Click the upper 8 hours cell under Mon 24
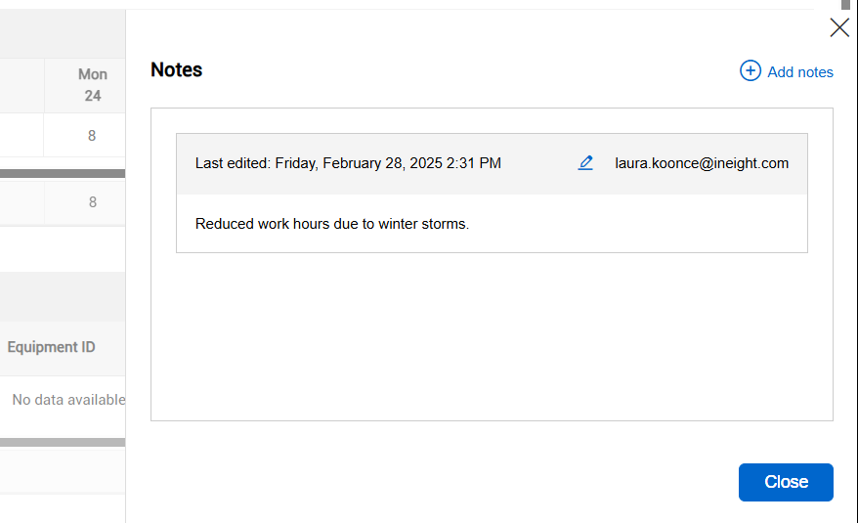The width and height of the screenshot is (858, 523). (x=92, y=136)
